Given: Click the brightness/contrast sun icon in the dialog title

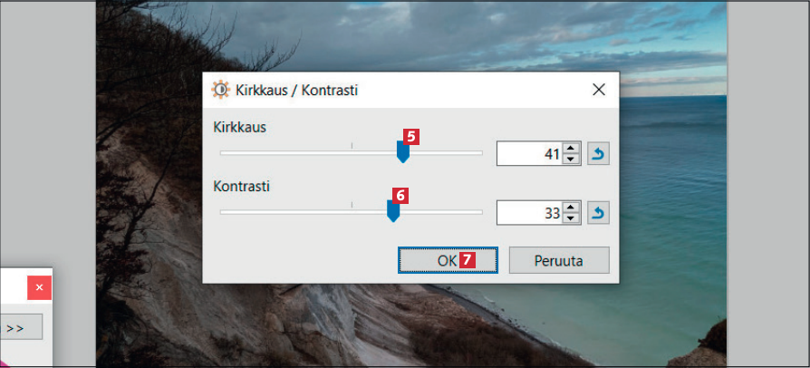Looking at the screenshot, I should tap(220, 90).
